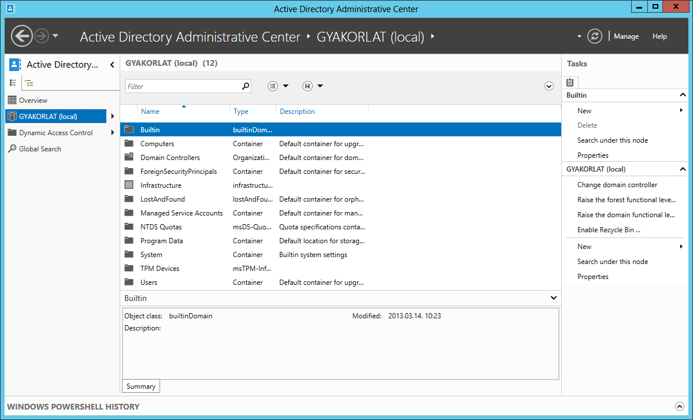Refresh the view with the refresh icon
Viewport: 693px width, 420px height.
(594, 36)
